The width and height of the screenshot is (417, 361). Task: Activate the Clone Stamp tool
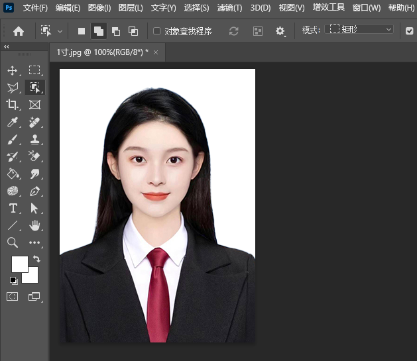(34, 139)
